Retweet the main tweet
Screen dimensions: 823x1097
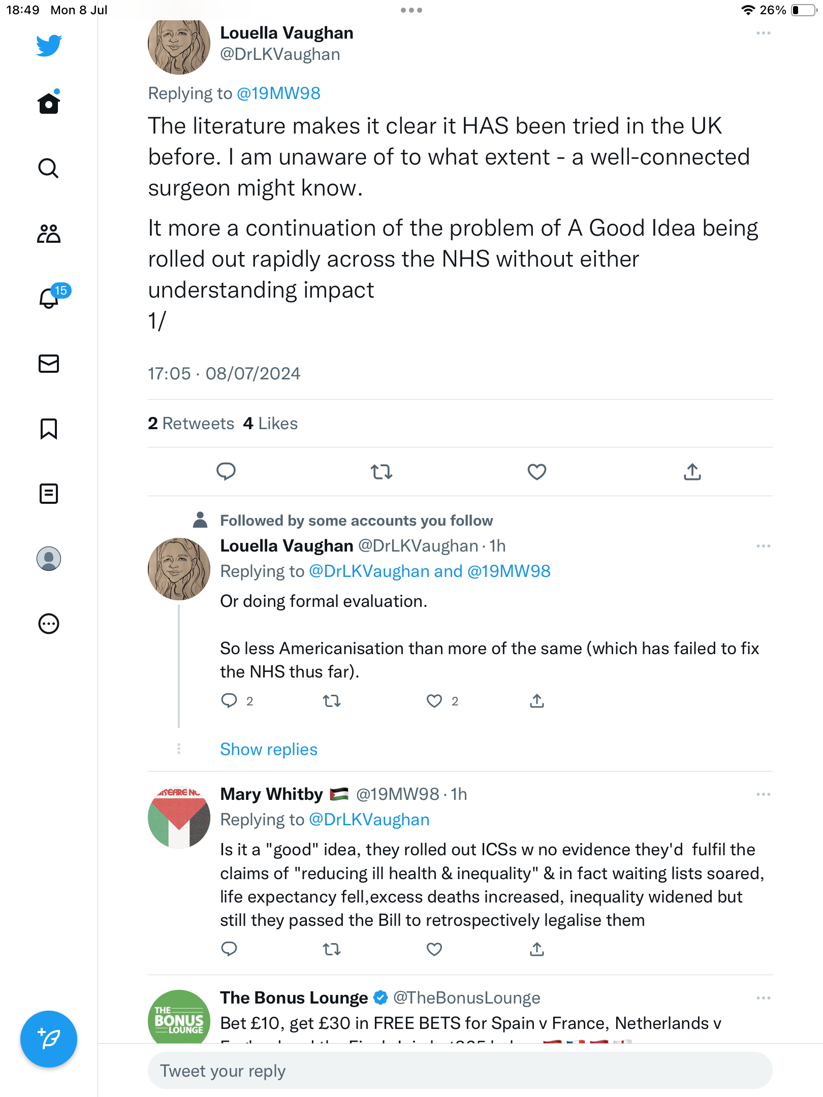381,472
